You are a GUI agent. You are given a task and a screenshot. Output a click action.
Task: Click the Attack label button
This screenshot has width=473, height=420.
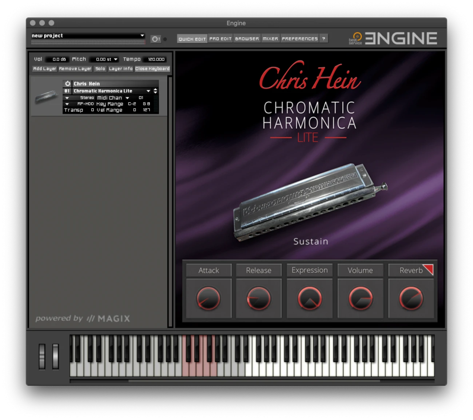208,270
